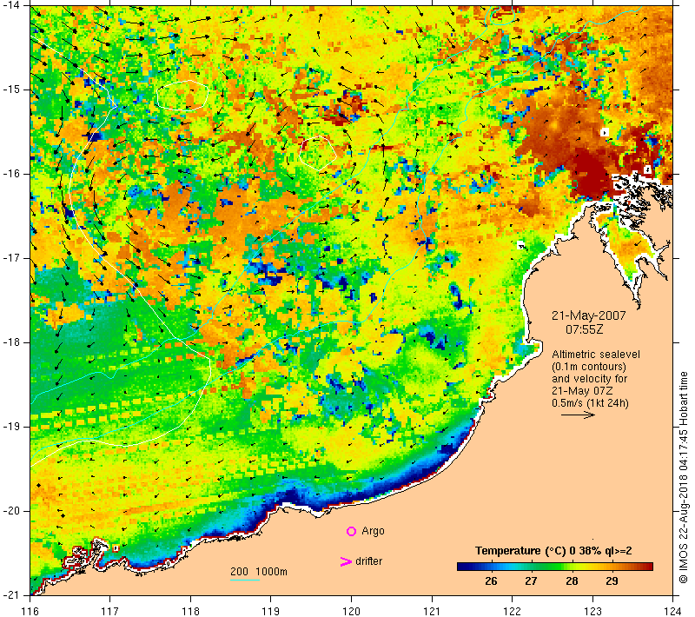Click the 0.5m/s velocity reference arrow

[x=578, y=415]
